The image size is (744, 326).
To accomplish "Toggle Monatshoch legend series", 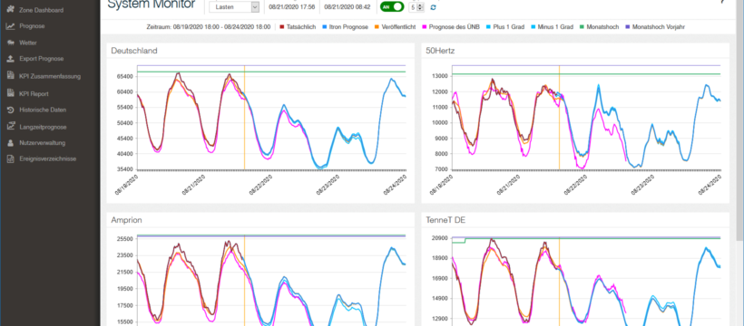I will [598, 27].
